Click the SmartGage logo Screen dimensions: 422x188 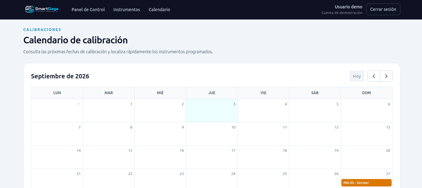click(42, 9)
